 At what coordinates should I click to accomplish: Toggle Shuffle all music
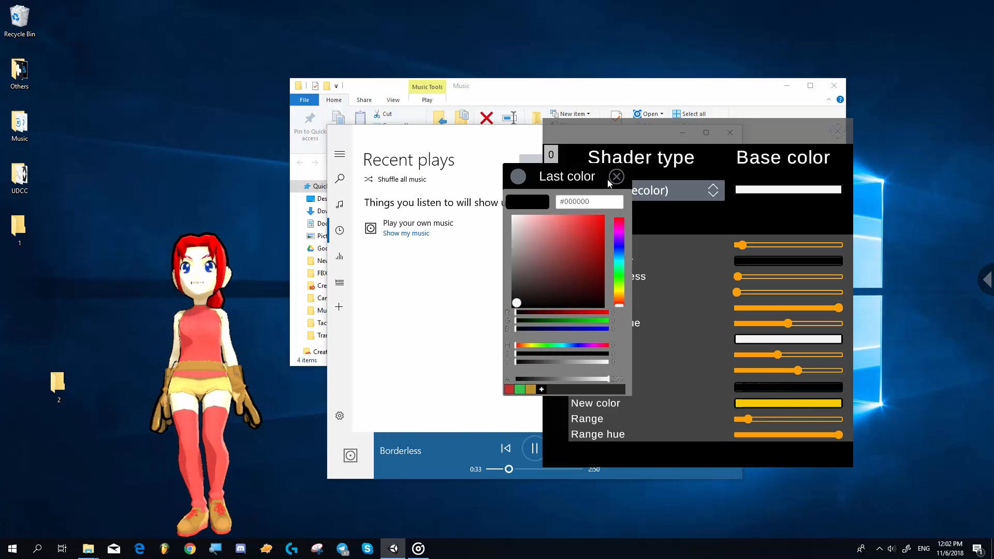pos(395,180)
